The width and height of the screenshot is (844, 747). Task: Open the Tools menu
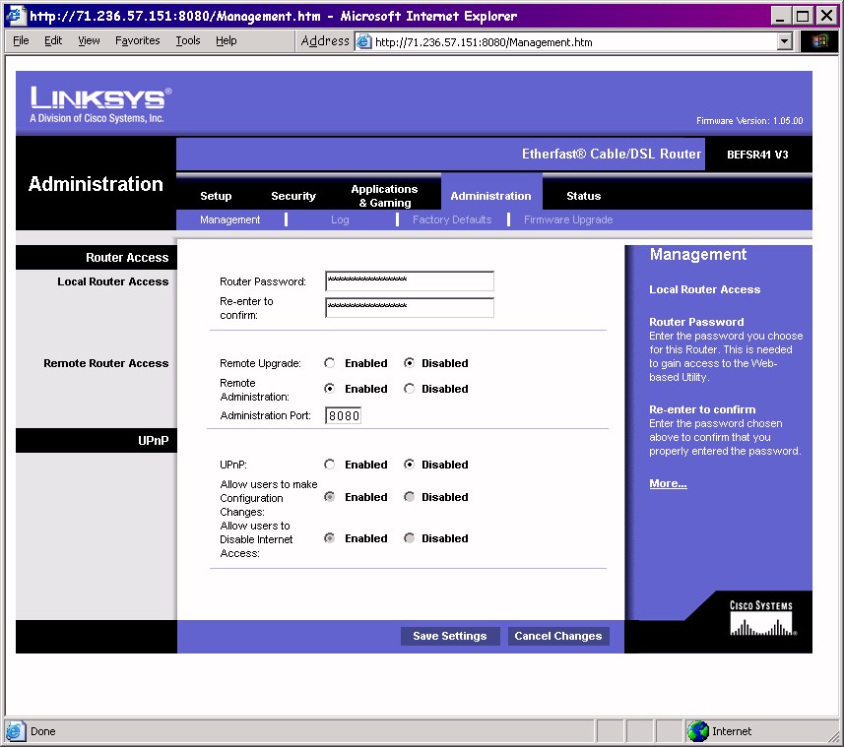188,41
